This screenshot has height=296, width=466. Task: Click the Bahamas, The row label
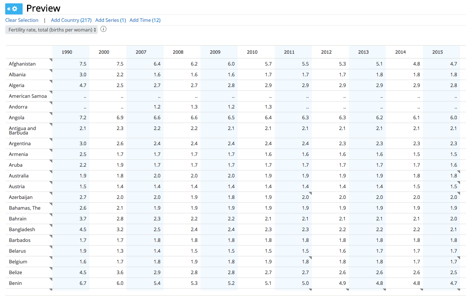pos(25,208)
